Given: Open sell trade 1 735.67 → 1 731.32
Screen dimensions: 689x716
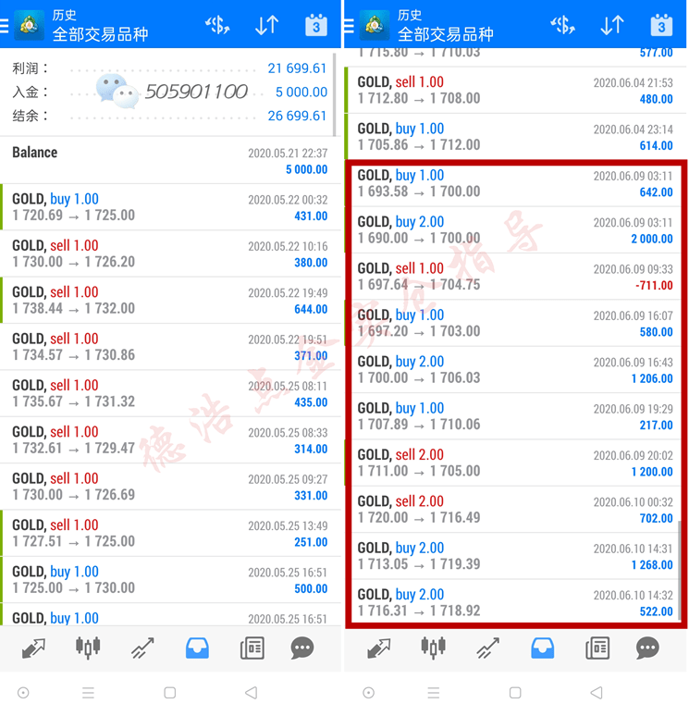Looking at the screenshot, I should [170, 393].
